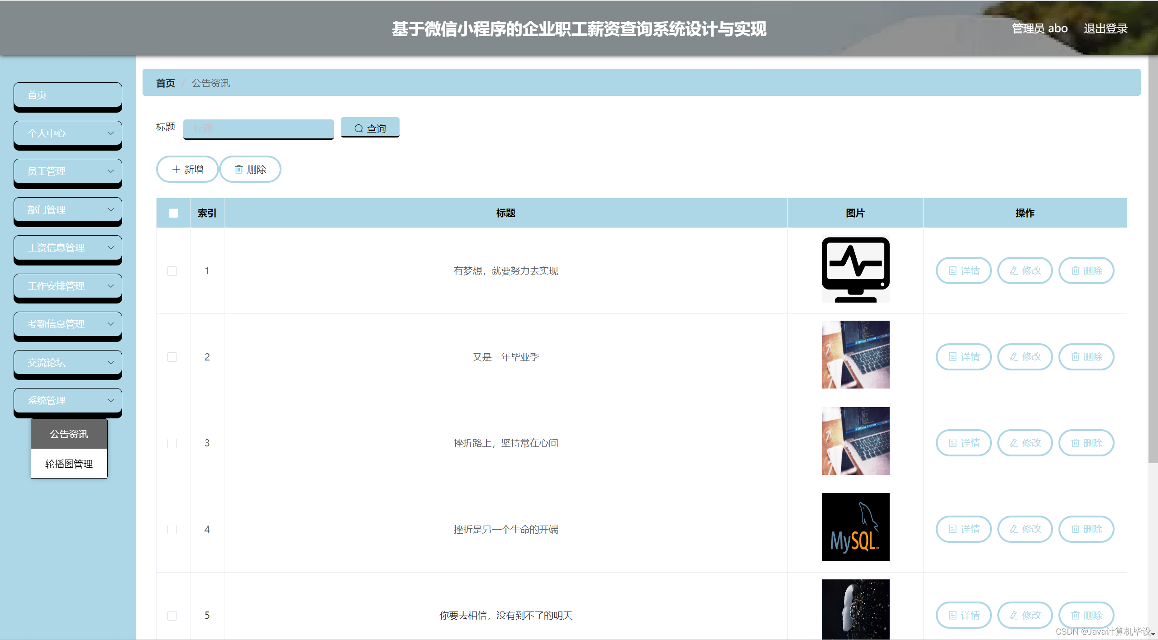Viewport: 1158px width, 640px height.
Task: Click the 标题 search input field
Action: [x=258, y=128]
